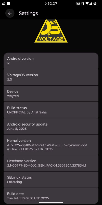The image size is (102, 205).
Task: Tap the SELinux status Enforcing row
Action: [51, 180]
